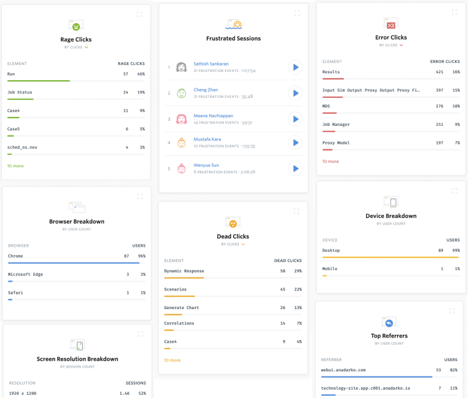
Task: Click the Error Clicks header icon
Action: click(391, 24)
